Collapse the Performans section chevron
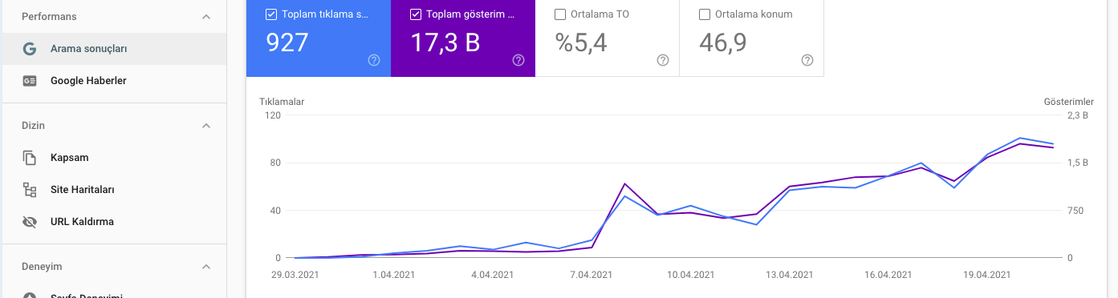The height and width of the screenshot is (298, 1118). [x=206, y=17]
